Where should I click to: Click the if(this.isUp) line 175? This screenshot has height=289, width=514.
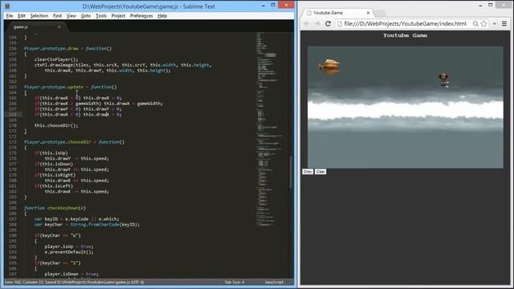pos(51,153)
